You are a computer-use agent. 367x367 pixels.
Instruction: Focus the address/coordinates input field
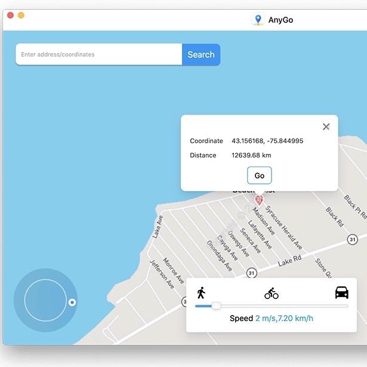(99, 54)
